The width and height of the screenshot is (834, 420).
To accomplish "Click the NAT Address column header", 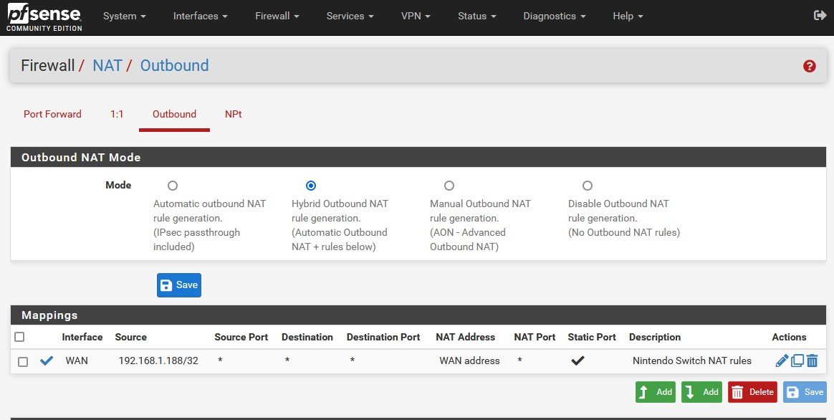I will pyautogui.click(x=466, y=337).
